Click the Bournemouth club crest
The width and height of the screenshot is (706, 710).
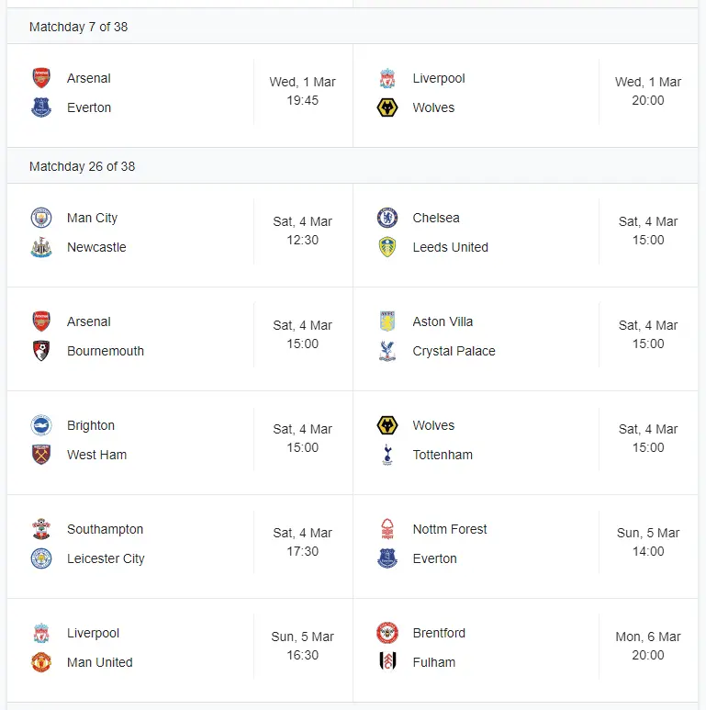pyautogui.click(x=41, y=351)
